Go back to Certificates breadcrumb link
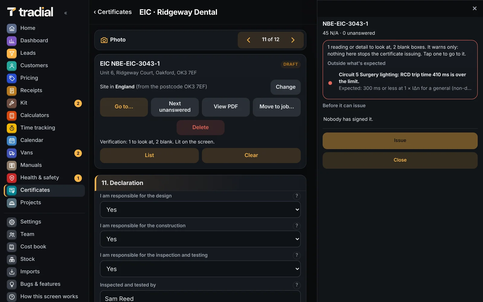This screenshot has height=302, width=483. pos(113,12)
